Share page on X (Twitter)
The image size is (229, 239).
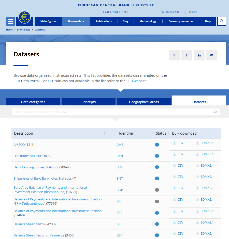(174, 55)
